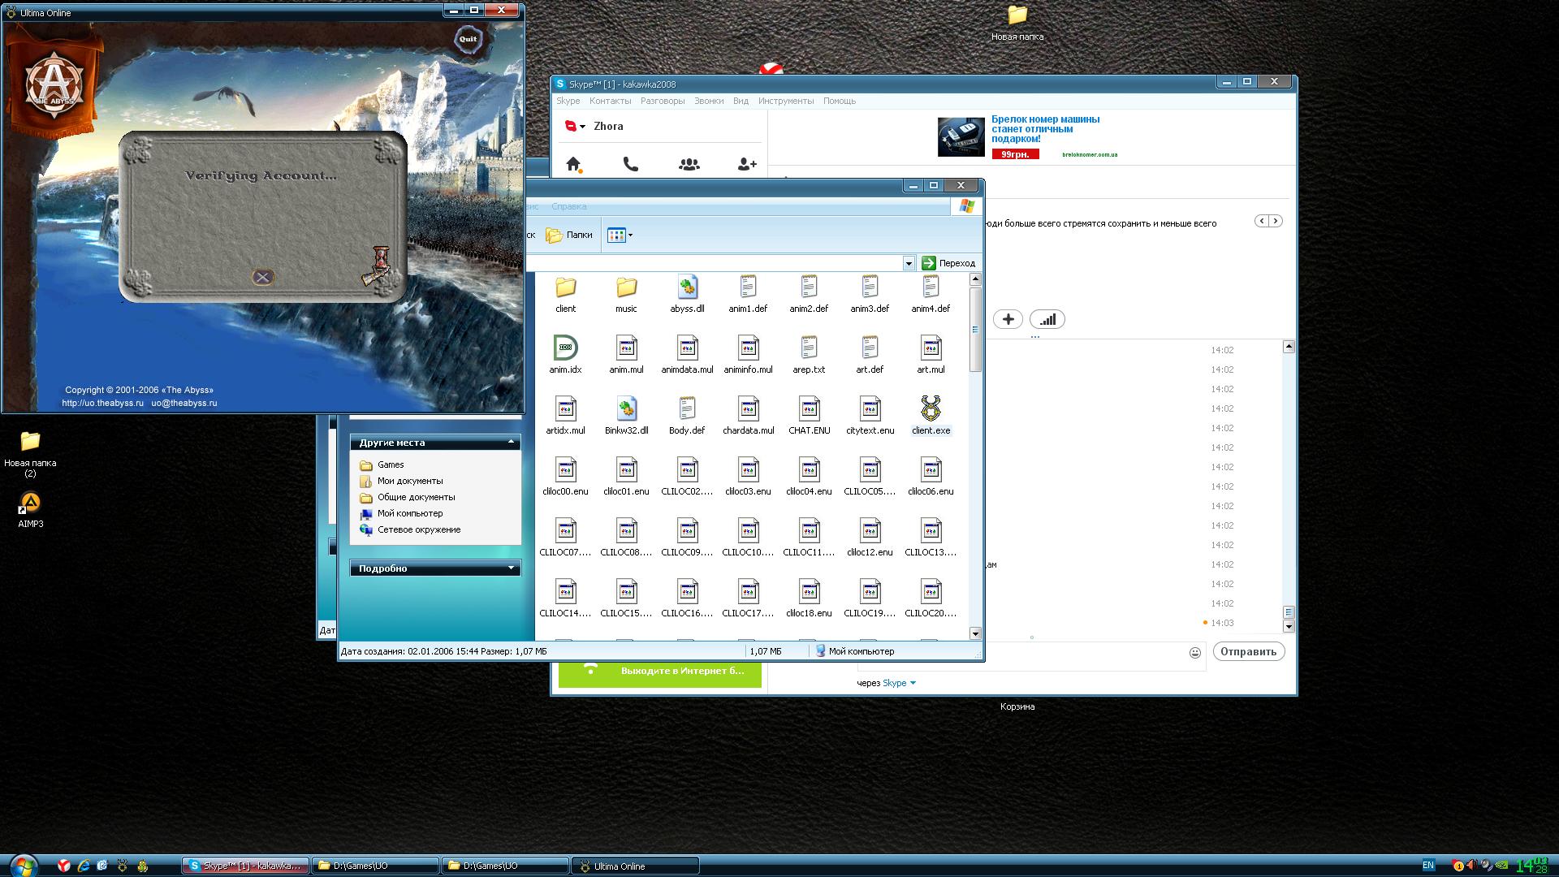The image size is (1559, 877).
Task: Click the plus button in Skype chat
Action: (x=1008, y=319)
